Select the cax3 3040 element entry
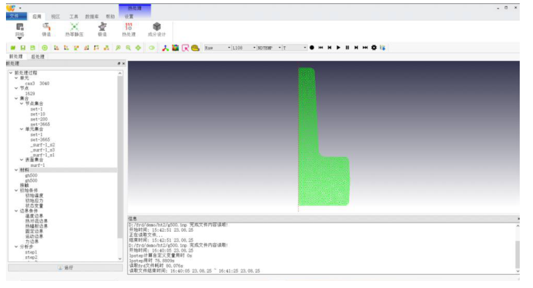533x288 pixels. coord(37,83)
